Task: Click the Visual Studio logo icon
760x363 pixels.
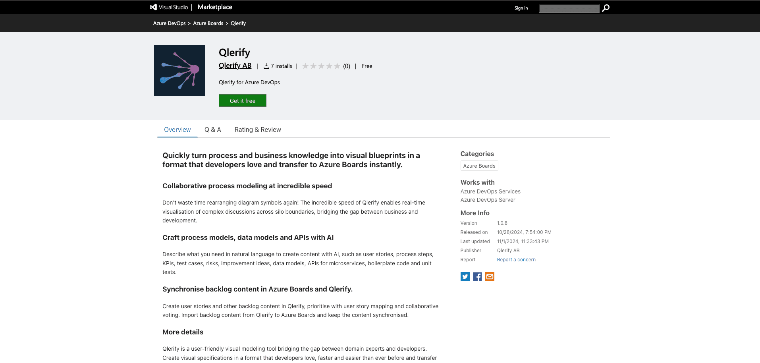Action: (x=152, y=7)
